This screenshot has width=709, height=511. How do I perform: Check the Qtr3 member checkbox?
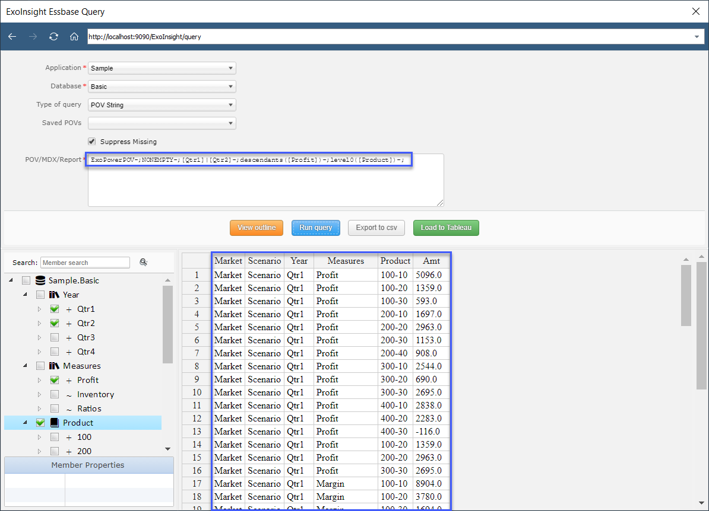pos(55,338)
